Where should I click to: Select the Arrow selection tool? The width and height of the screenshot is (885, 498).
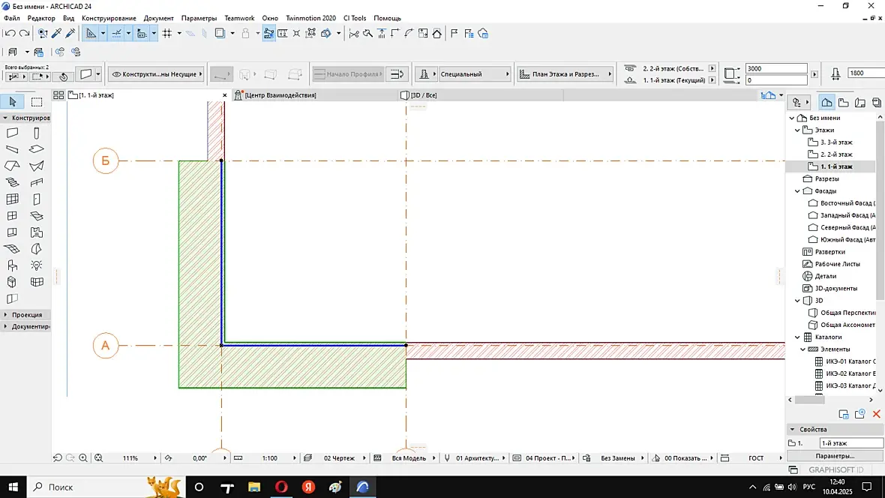point(13,102)
